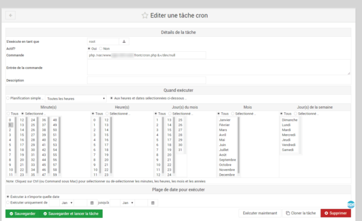Select hour 23 in the hours list
362x221 pixels.
tap(106, 175)
